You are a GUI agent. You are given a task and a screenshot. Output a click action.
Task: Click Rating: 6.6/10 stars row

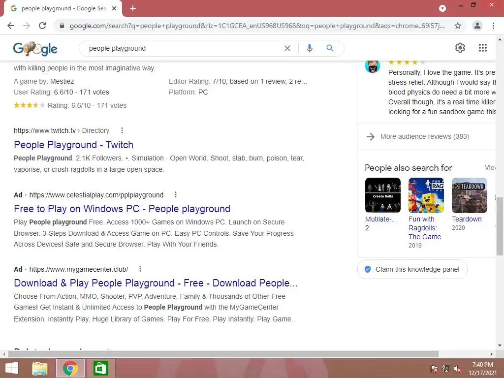[x=70, y=105]
